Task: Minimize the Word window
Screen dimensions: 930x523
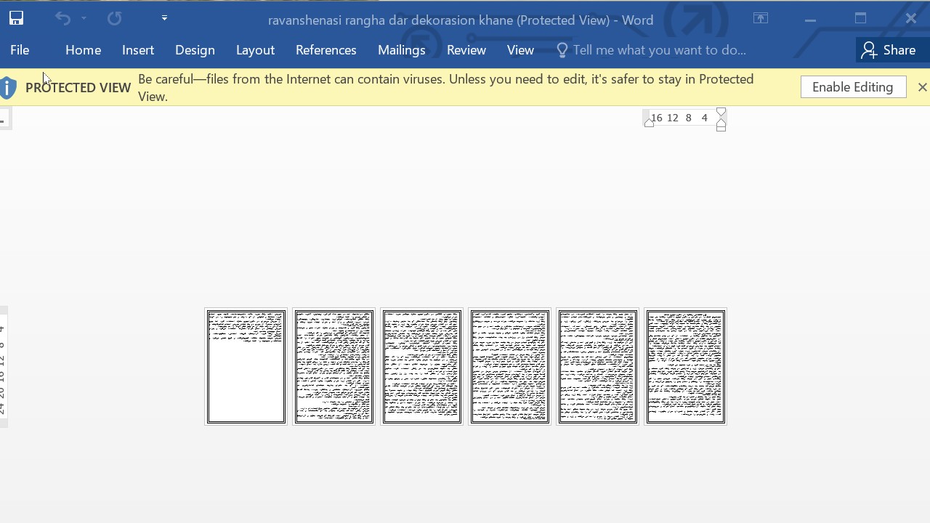Action: pyautogui.click(x=810, y=19)
